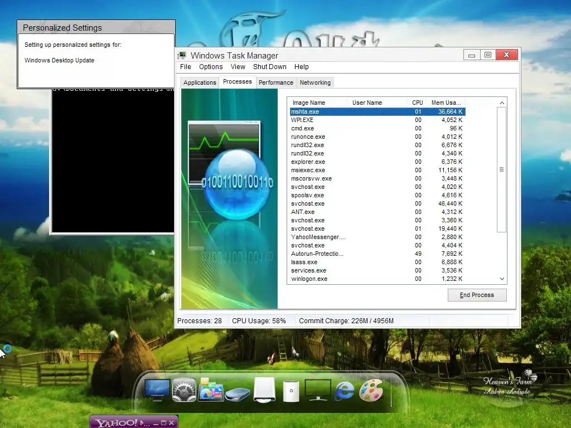571x428 pixels.
Task: Maximize the Yahoo Messenger mini window
Action: coord(163,423)
